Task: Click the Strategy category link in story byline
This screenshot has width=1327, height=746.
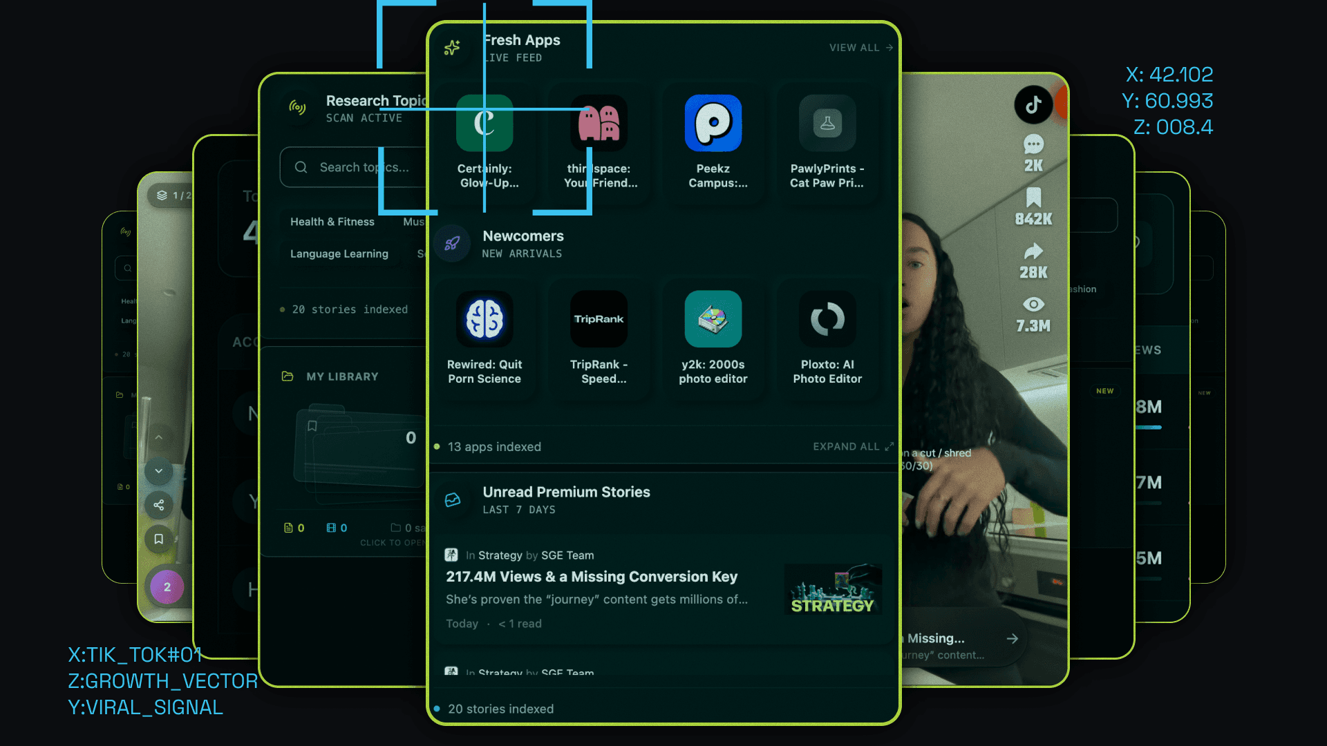Action: [x=500, y=555]
